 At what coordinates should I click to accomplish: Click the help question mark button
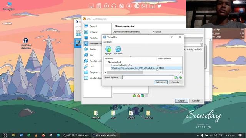(x=172, y=37)
